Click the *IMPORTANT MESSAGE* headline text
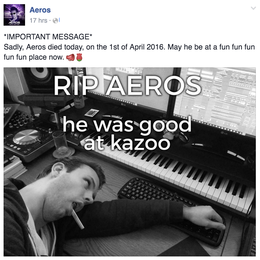The image size is (260, 260). (48, 37)
